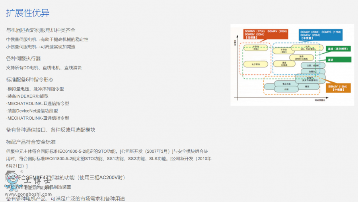This screenshot has height=202, width=358.
Task: Click the orange SGMJV (13bit) label
Action: point(338,87)
